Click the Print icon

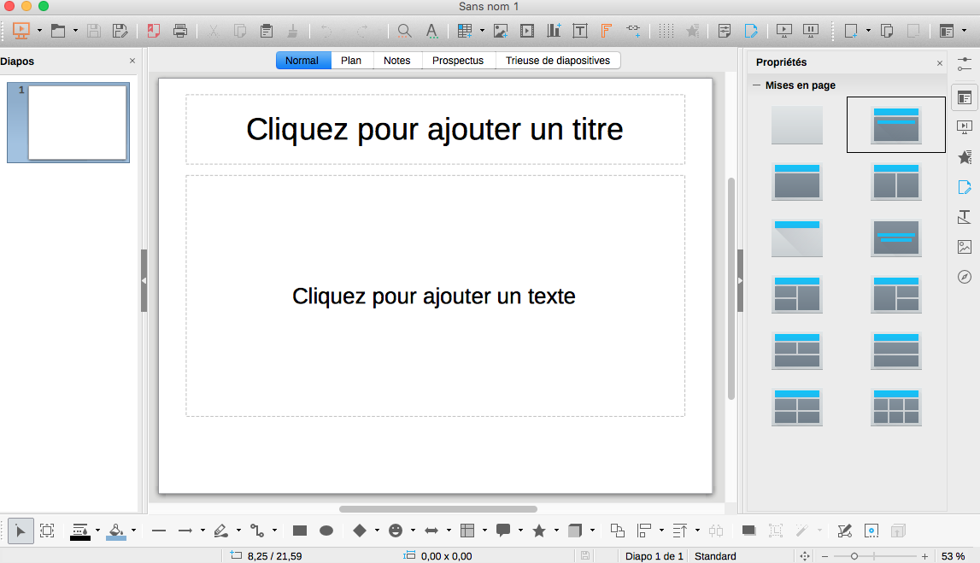click(x=180, y=31)
